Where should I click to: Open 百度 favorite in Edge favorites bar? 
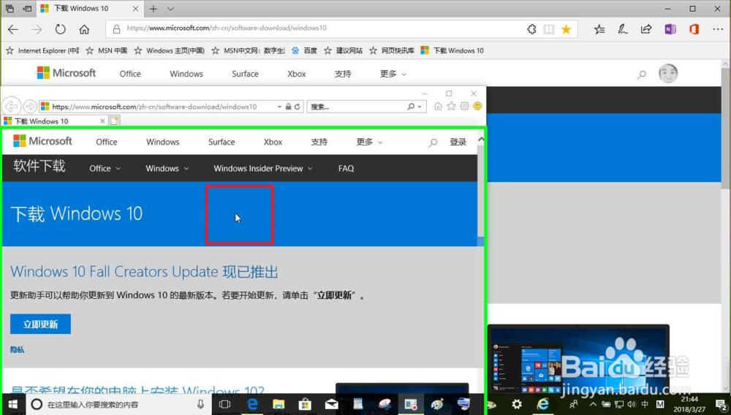(x=304, y=50)
